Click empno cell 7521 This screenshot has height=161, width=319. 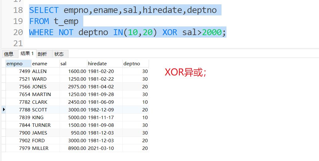pos(18,79)
